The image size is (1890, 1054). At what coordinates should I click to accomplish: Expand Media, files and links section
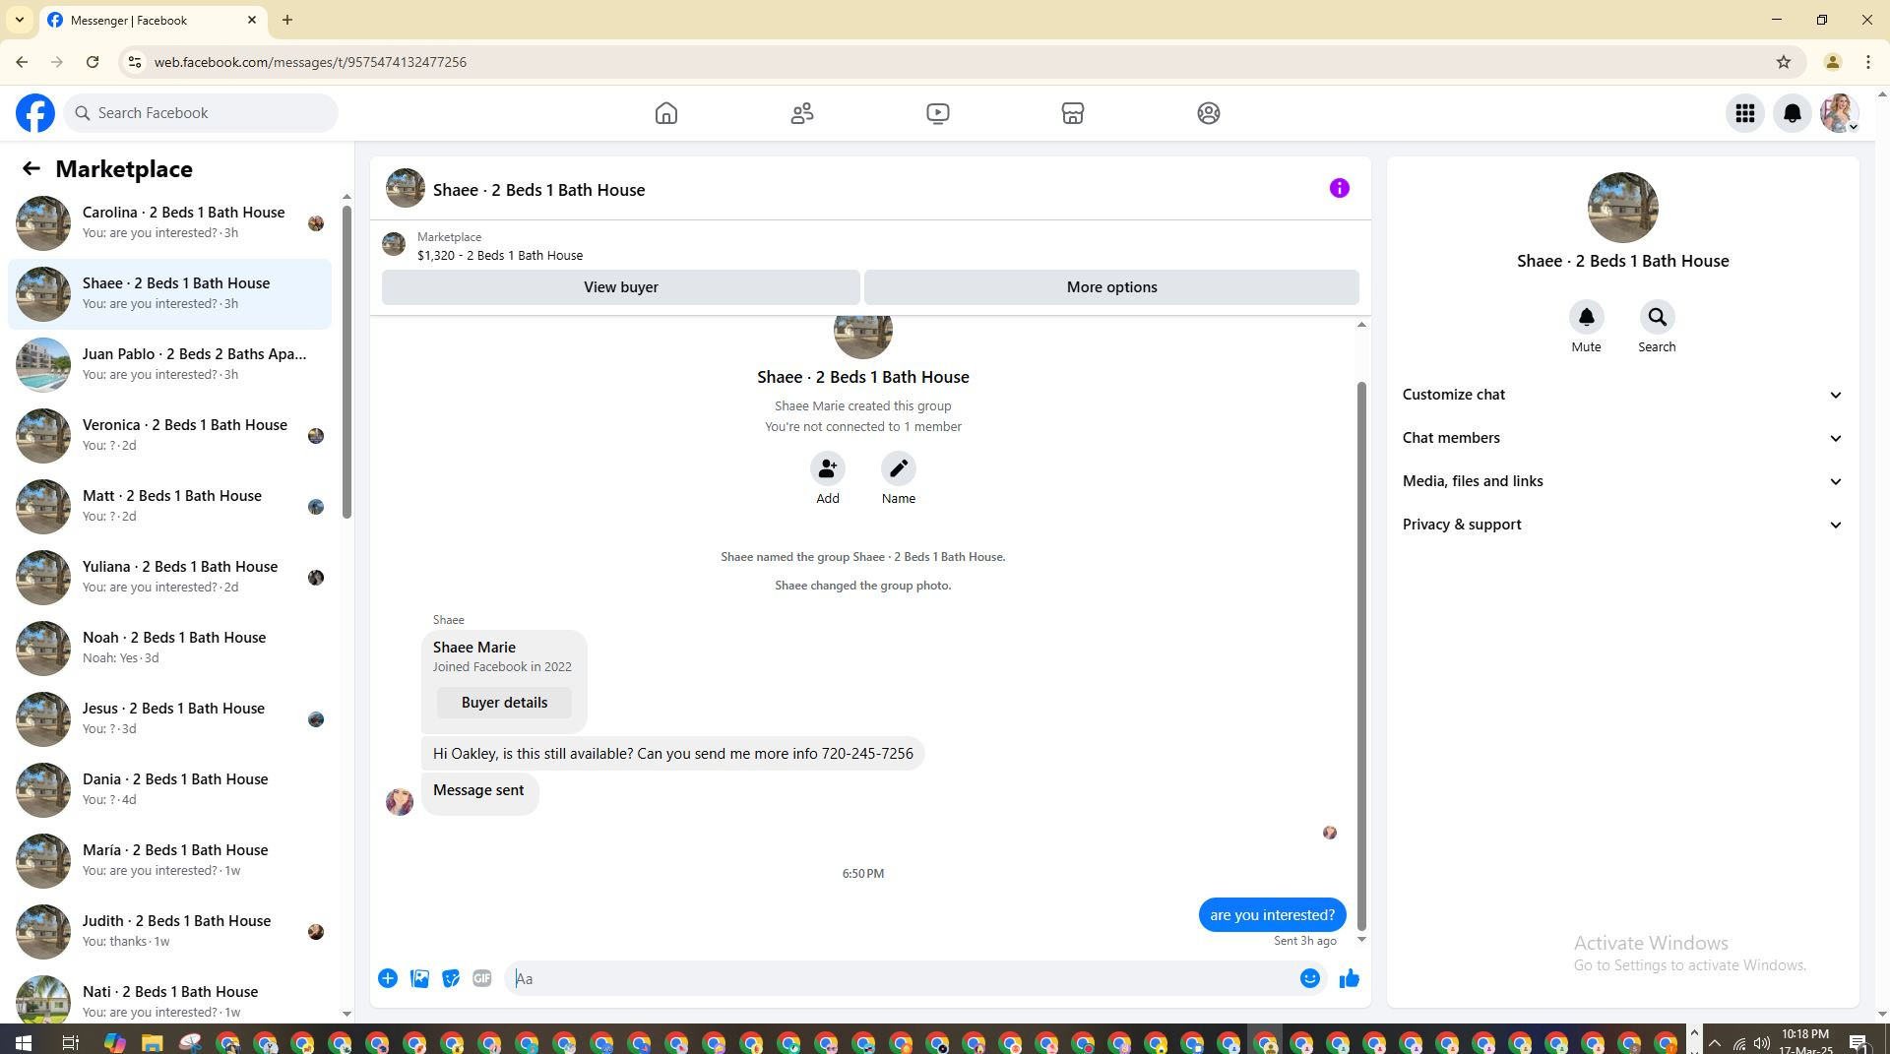click(x=1623, y=481)
